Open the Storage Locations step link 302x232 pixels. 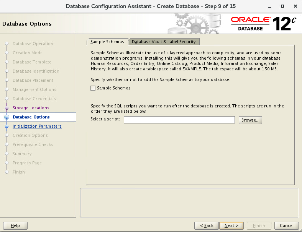[31, 108]
